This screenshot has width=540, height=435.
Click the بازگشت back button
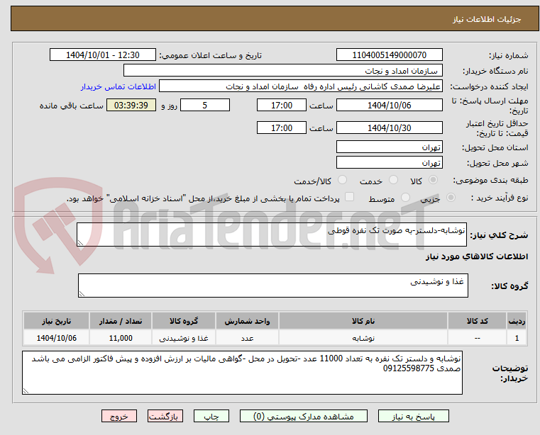(x=165, y=416)
